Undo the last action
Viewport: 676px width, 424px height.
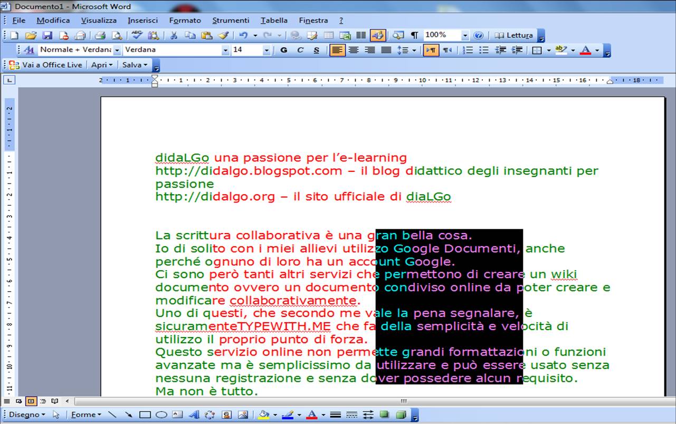tap(243, 35)
